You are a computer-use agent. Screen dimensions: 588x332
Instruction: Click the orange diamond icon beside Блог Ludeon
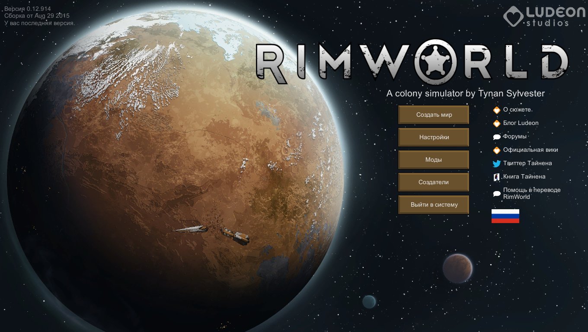click(497, 124)
